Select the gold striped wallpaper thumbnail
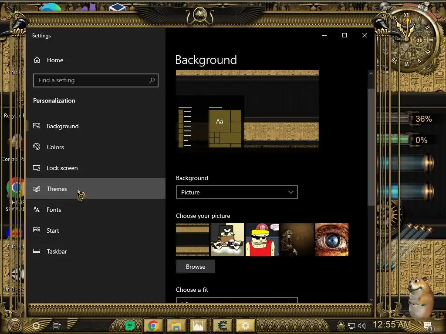446x334 pixels. 193,240
